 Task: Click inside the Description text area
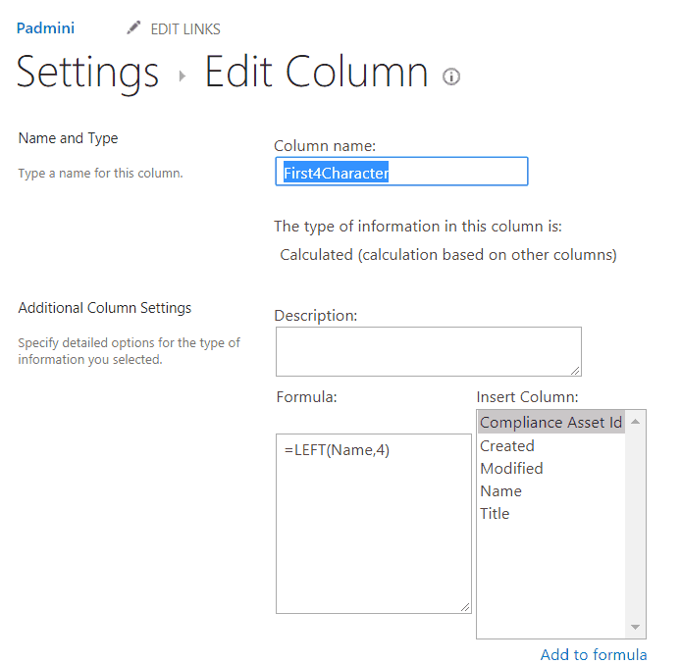coord(429,351)
